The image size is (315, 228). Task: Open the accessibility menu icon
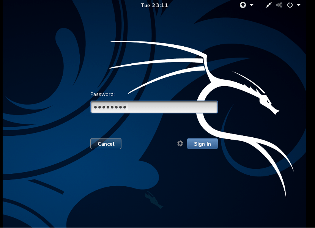243,5
